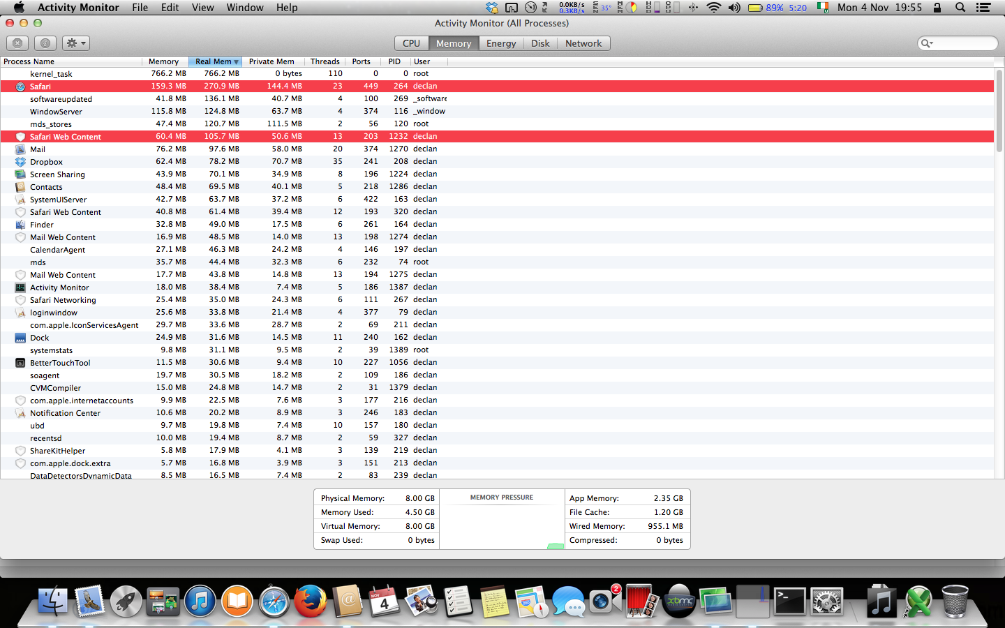Select the Dropbox process icon
Screen dimensions: 1005x628
click(x=20, y=162)
